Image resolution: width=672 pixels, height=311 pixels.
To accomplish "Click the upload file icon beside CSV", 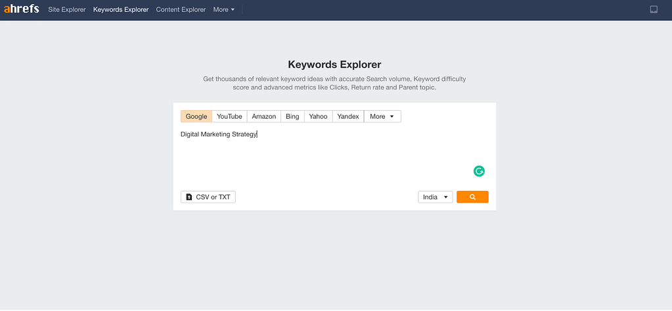I will tap(189, 197).
